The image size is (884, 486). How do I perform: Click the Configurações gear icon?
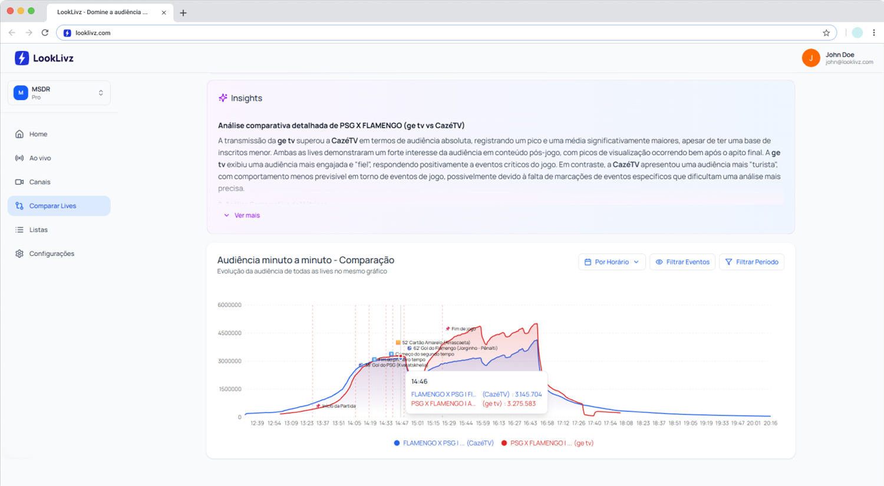tap(19, 254)
